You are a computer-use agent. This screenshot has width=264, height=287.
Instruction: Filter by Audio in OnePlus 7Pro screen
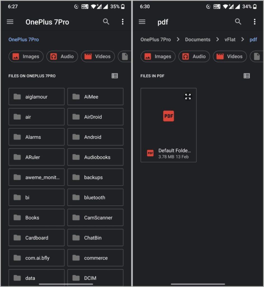[x=62, y=56]
